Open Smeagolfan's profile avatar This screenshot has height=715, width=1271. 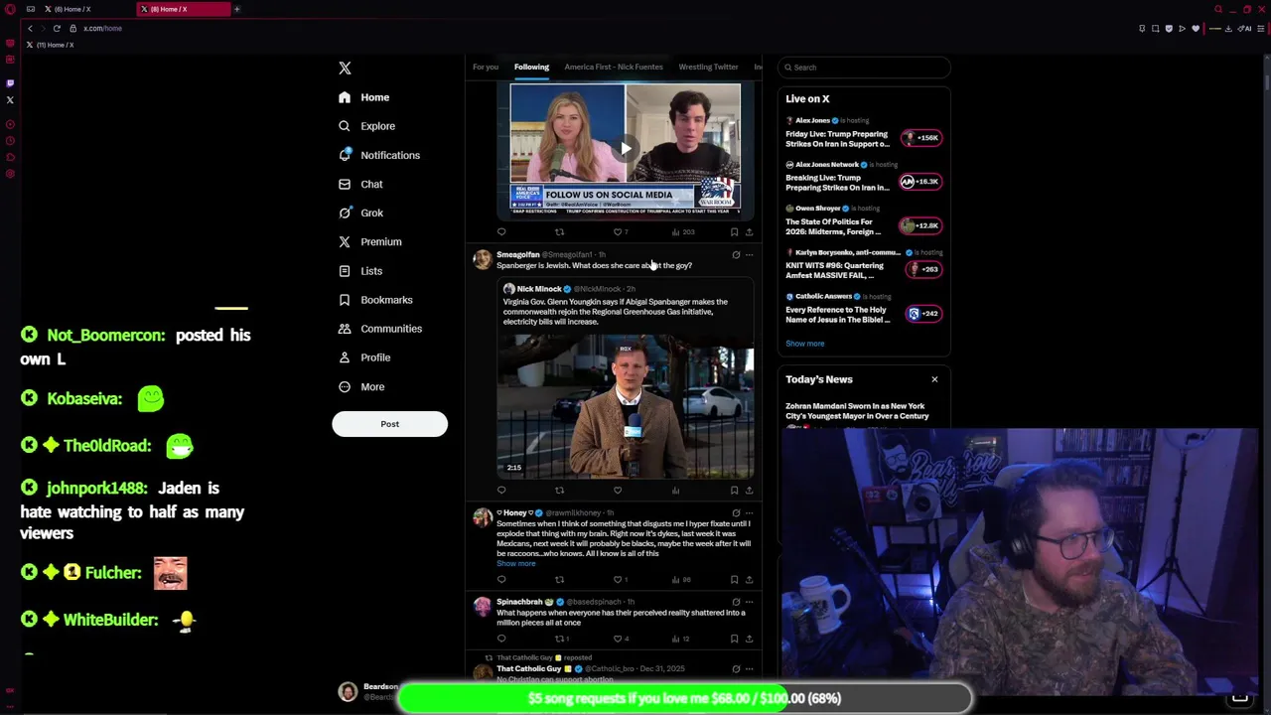tap(482, 260)
